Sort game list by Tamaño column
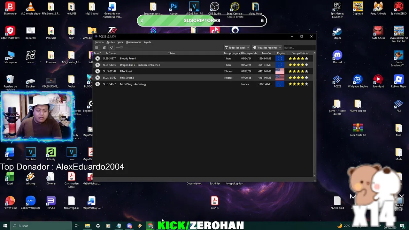409x230 pixels. [266, 53]
